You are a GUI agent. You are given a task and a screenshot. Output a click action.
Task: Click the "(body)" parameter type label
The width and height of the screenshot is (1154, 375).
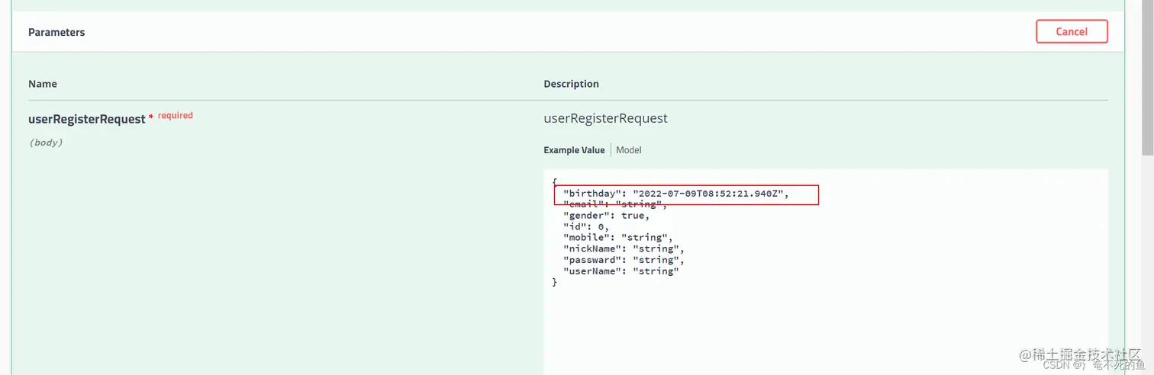46,143
